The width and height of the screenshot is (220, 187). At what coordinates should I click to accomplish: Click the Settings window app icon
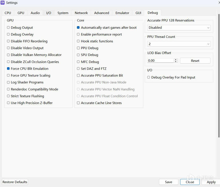(x=3, y=3)
